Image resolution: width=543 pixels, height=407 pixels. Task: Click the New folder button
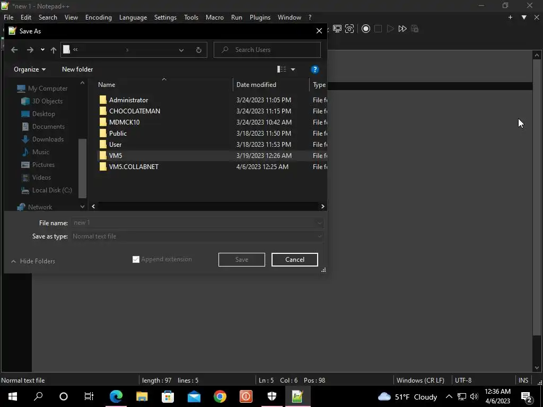77,69
